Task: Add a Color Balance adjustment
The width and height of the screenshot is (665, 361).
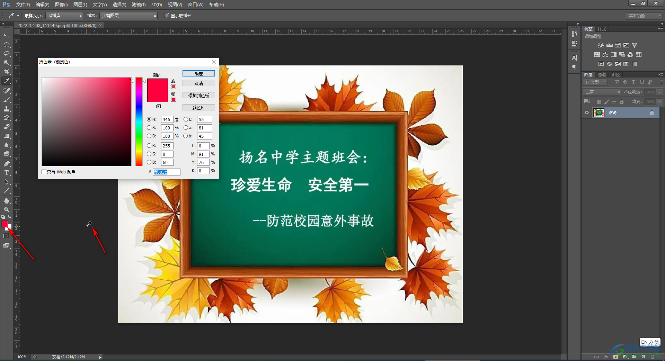Action: pos(605,55)
